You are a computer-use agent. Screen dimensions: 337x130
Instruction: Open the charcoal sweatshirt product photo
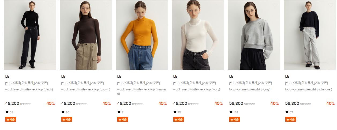310,35
